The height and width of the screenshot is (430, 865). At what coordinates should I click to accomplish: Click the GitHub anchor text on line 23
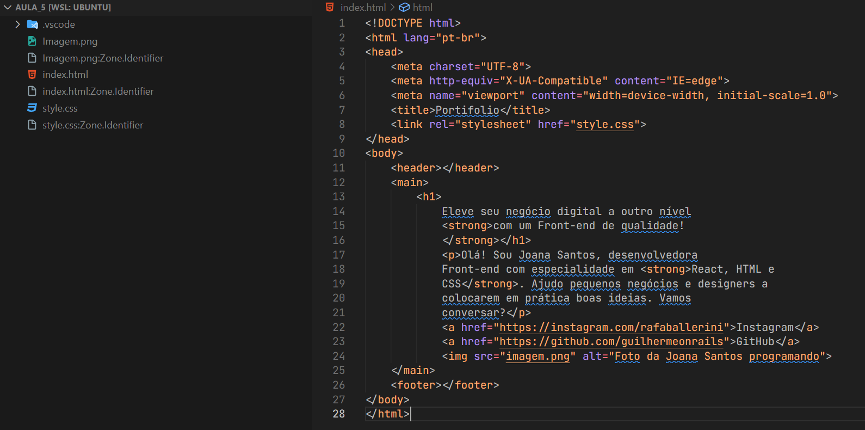755,342
